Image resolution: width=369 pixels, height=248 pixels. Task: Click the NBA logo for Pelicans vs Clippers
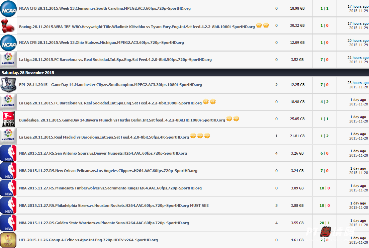8,170
